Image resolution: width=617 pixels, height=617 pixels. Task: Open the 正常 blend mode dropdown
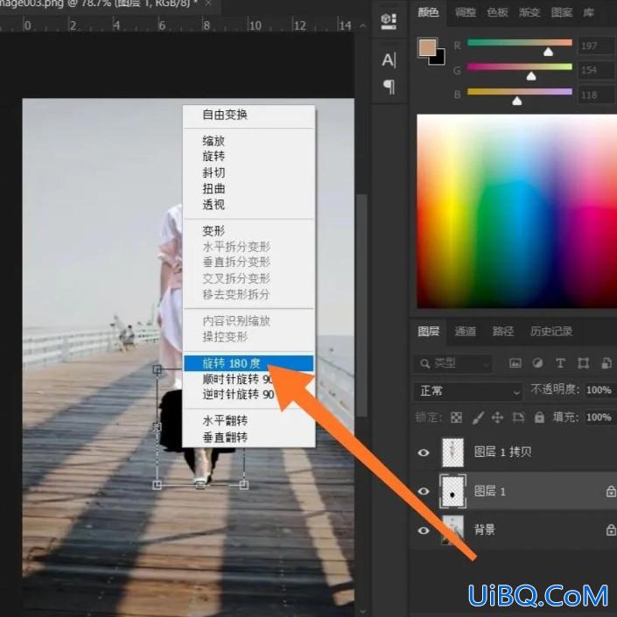pyautogui.click(x=468, y=391)
